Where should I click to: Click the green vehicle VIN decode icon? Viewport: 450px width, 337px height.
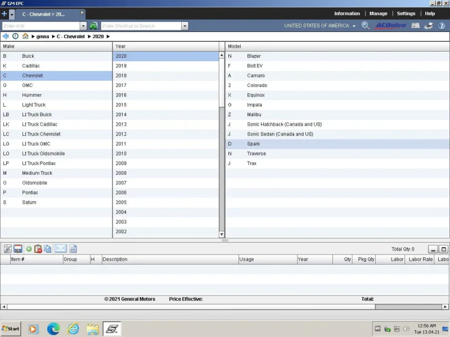tap(93, 26)
